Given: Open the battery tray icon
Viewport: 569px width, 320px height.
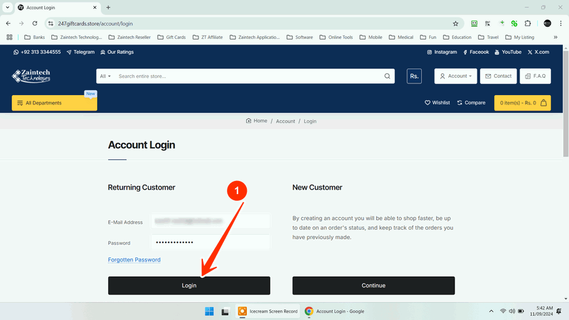Looking at the screenshot, I should click(x=521, y=311).
